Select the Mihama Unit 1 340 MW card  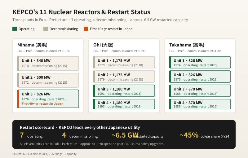point(48,64)
